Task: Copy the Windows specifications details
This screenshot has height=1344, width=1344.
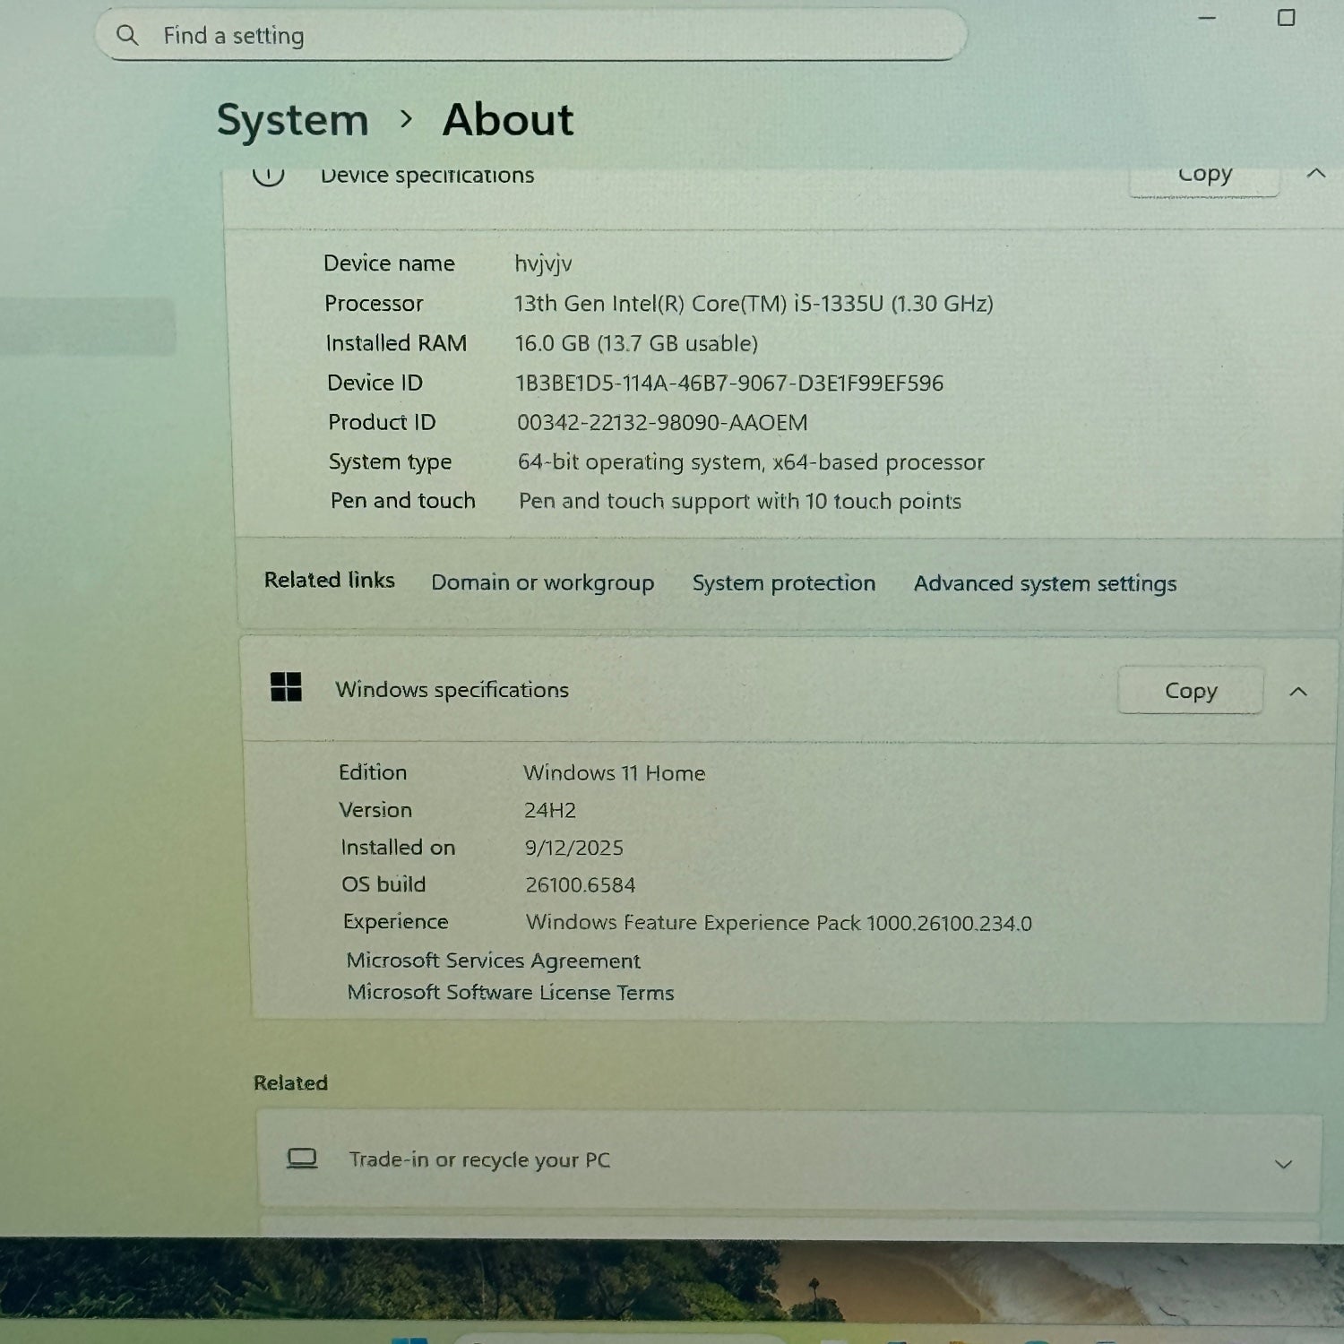Action: pyautogui.click(x=1190, y=691)
